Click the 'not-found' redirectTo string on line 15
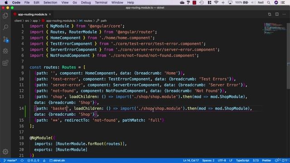The image size is (290, 163). point(105,120)
